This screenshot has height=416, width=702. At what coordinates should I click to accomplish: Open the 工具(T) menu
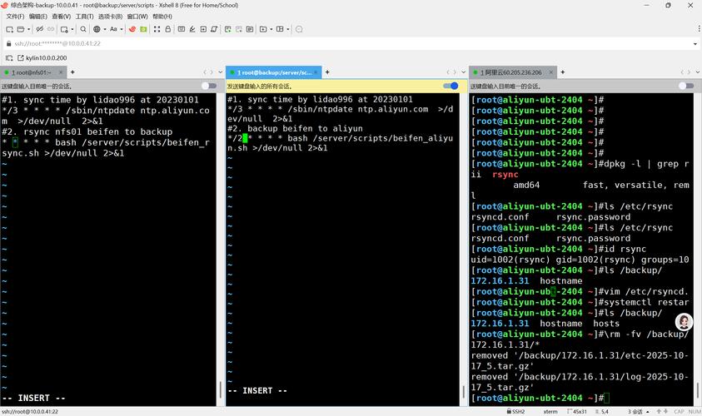click(85, 17)
